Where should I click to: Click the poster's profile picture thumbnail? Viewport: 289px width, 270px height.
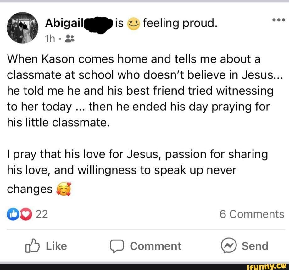click(x=22, y=28)
